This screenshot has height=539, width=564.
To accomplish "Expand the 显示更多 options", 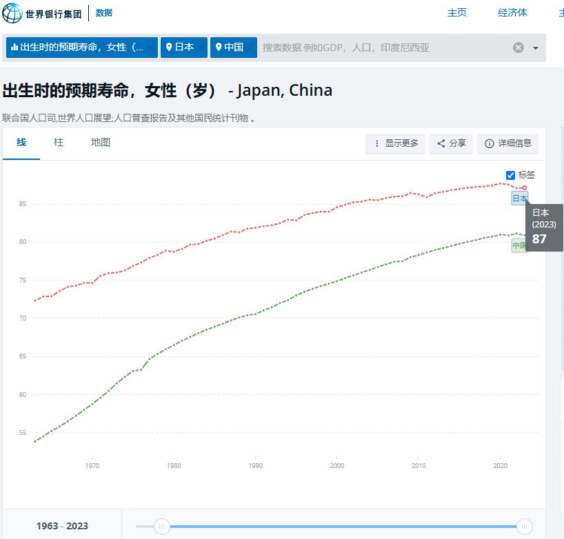I will (x=395, y=143).
